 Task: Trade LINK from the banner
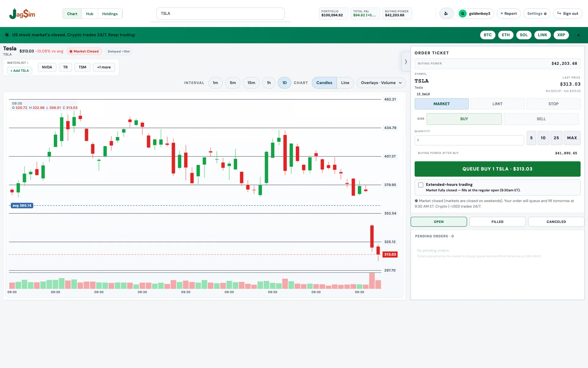point(542,35)
